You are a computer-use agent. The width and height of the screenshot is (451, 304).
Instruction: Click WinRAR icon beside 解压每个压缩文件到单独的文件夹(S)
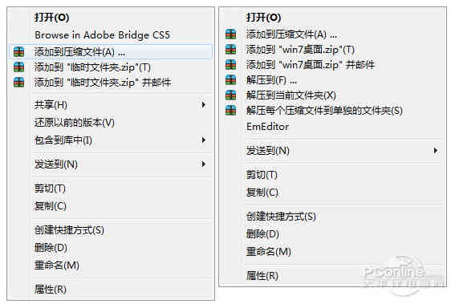coord(230,110)
